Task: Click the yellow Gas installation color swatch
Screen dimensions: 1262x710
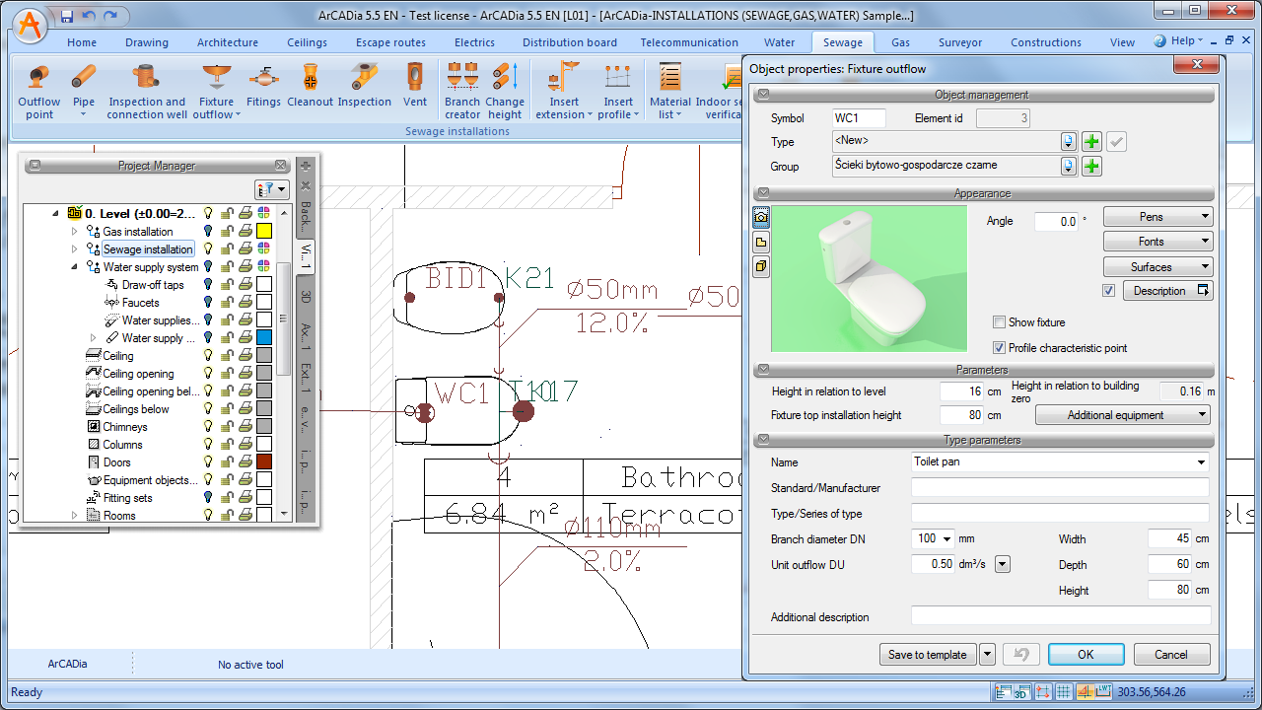Action: [264, 232]
